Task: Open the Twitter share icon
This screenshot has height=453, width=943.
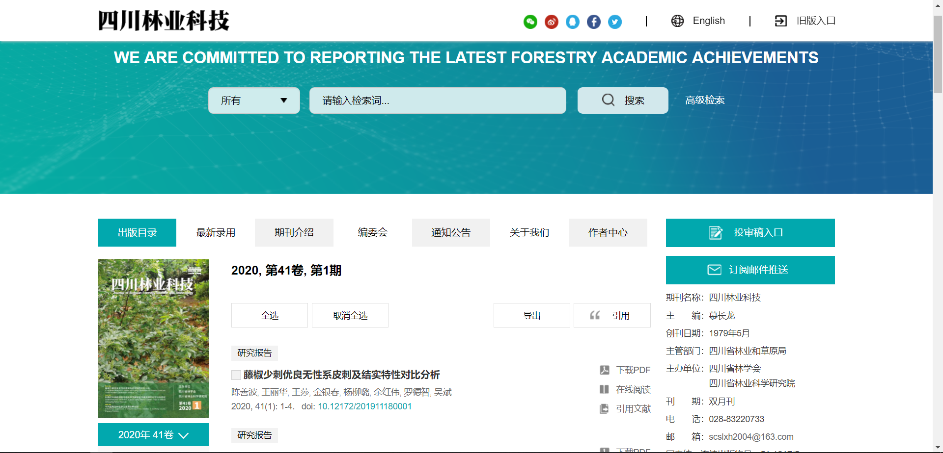Action: (x=614, y=22)
